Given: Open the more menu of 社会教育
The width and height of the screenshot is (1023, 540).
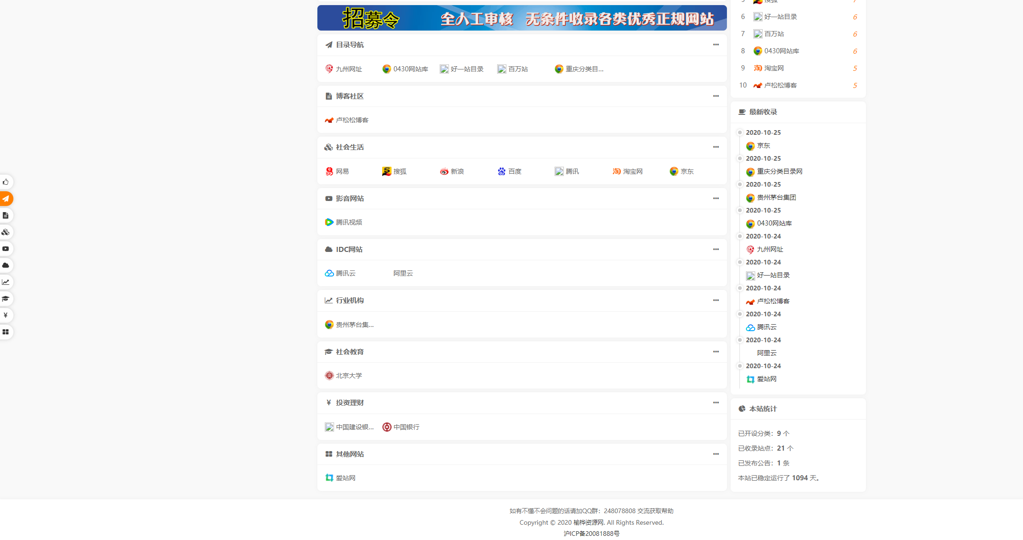Looking at the screenshot, I should [x=716, y=352].
